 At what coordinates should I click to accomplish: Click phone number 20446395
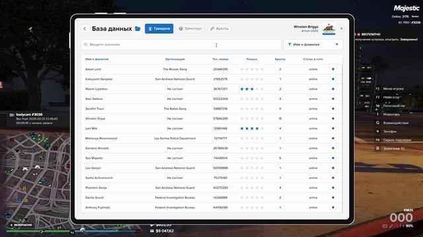pos(220,69)
